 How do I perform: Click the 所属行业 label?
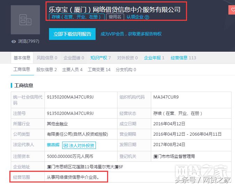(22, 124)
